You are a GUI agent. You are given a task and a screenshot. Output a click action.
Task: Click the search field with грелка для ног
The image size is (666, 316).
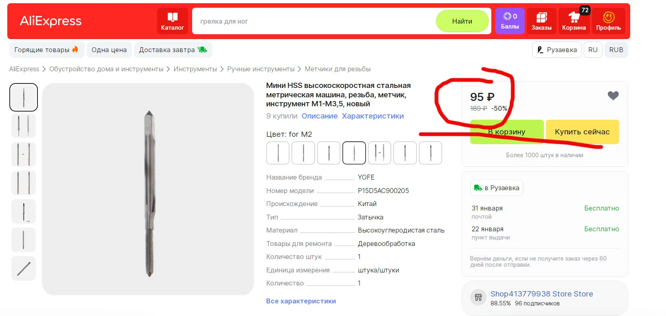pos(313,21)
